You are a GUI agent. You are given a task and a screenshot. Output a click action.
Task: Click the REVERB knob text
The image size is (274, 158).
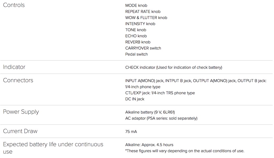click(138, 42)
